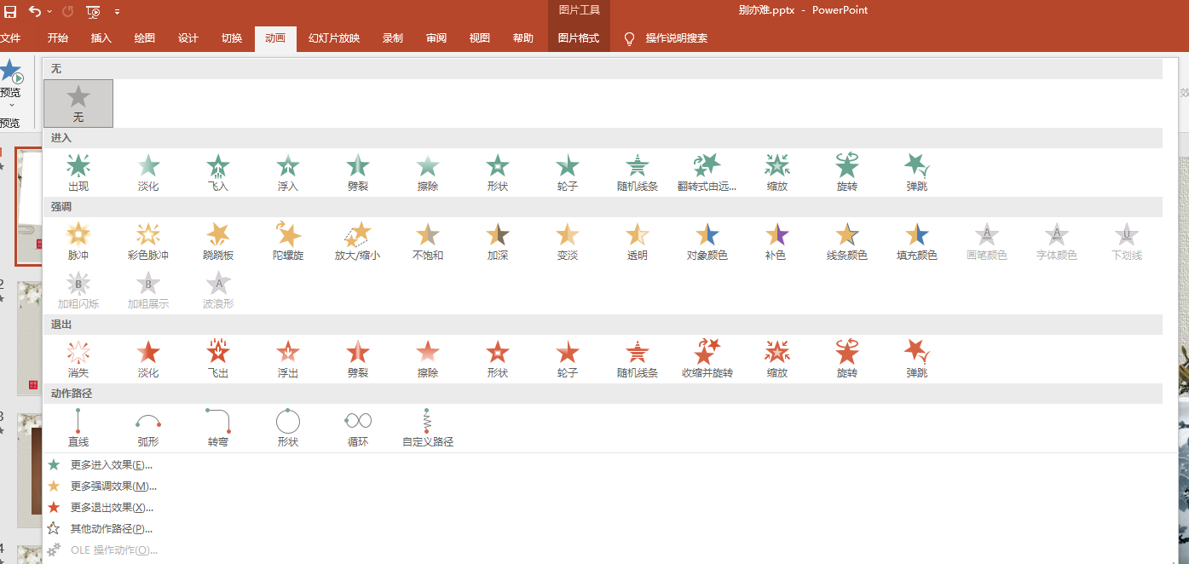Apply the 飞出 (Fly Out) exit animation
The width and height of the screenshot is (1189, 564).
click(x=217, y=359)
